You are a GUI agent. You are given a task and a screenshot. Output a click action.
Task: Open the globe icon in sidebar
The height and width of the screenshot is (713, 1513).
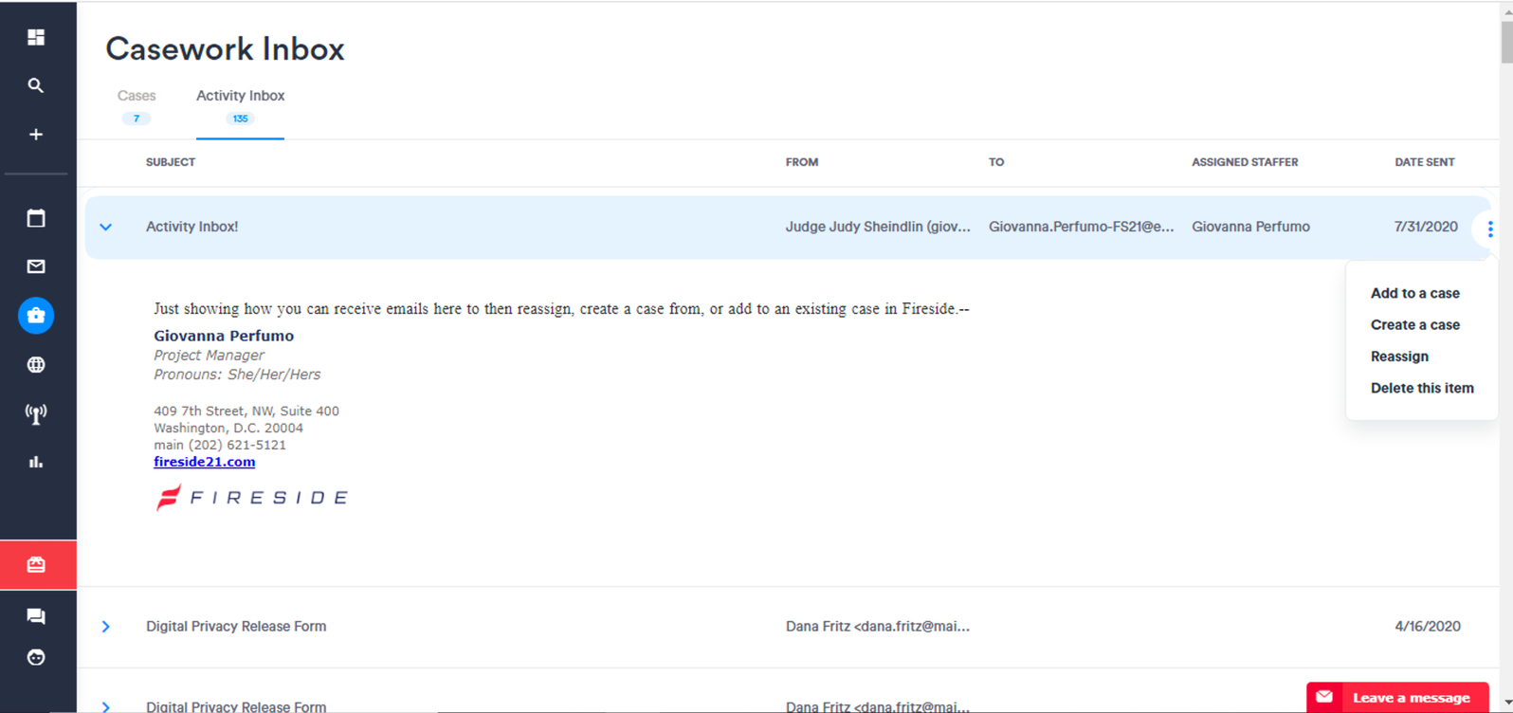36,364
